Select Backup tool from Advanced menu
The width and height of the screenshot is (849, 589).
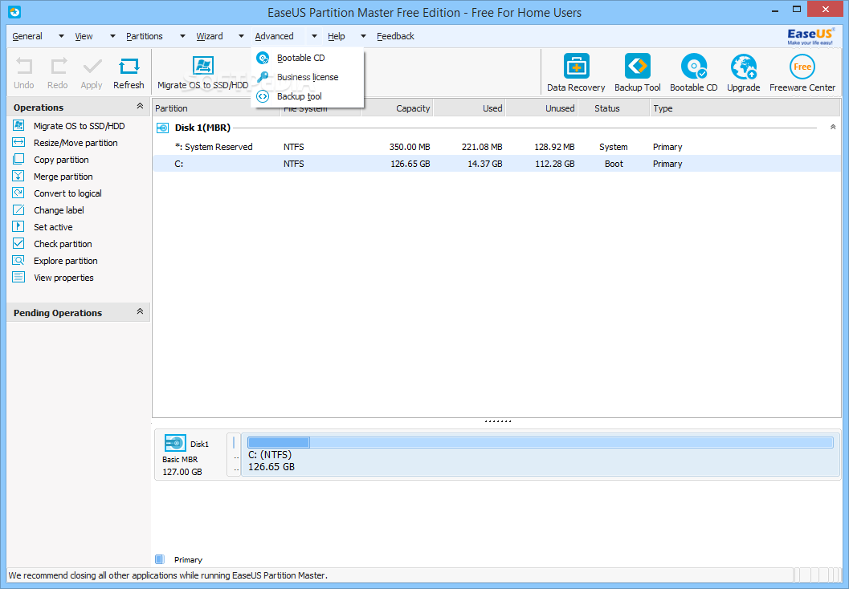tap(307, 96)
